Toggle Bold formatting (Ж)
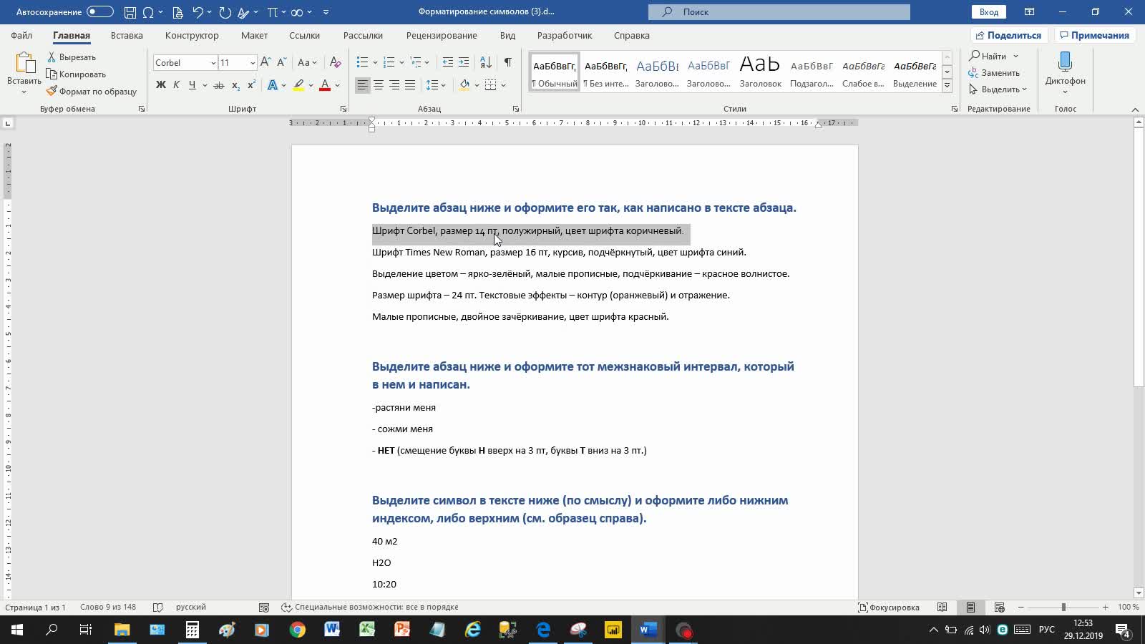The image size is (1145, 644). pyautogui.click(x=160, y=85)
